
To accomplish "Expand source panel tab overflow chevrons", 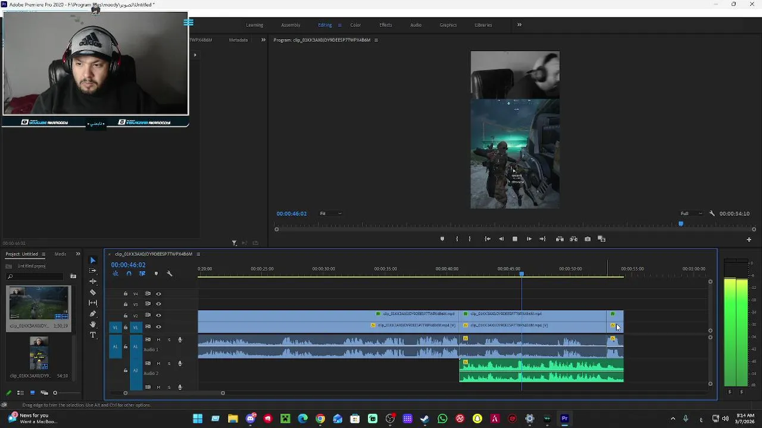I will 263,40.
